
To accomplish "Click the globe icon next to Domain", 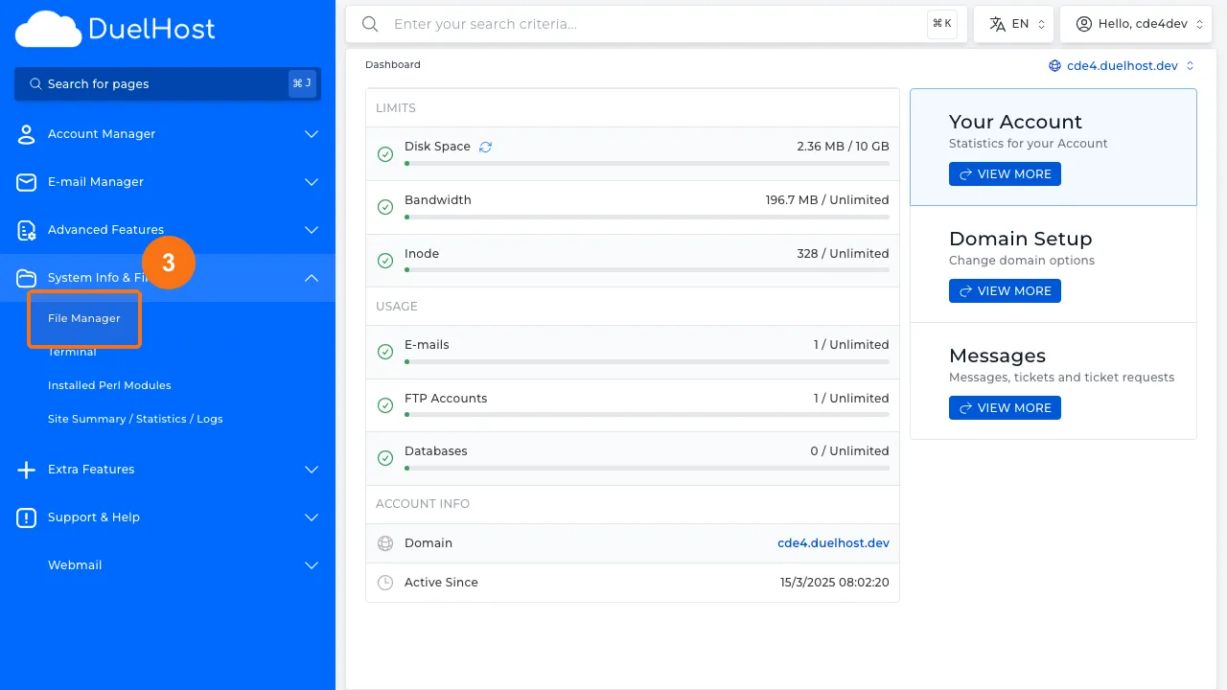I will (x=385, y=542).
